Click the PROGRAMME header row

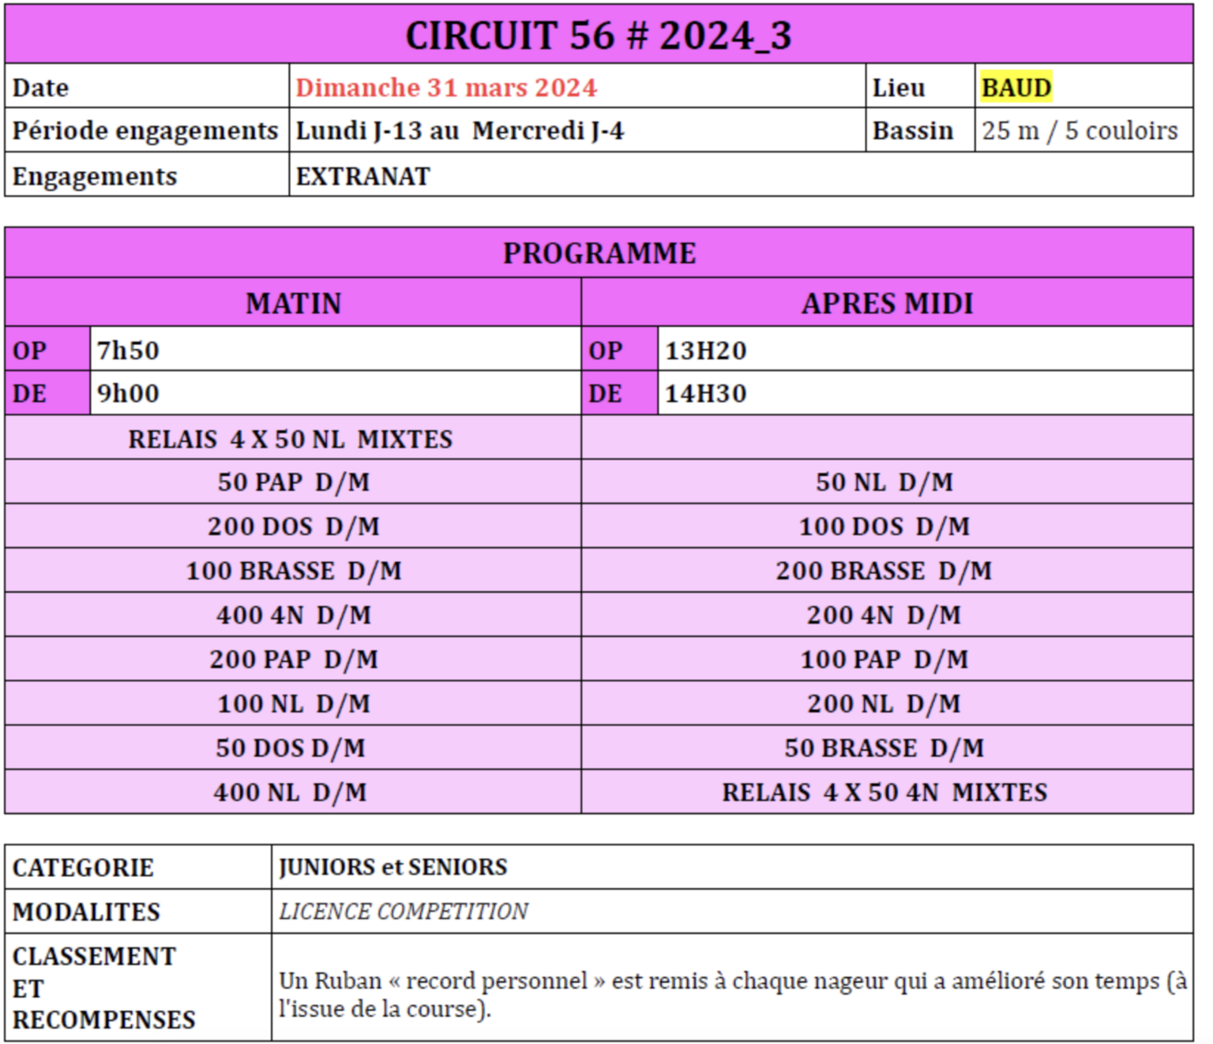(x=598, y=253)
